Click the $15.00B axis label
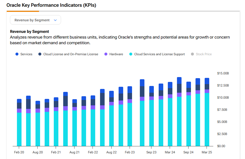 [x=223, y=73]
